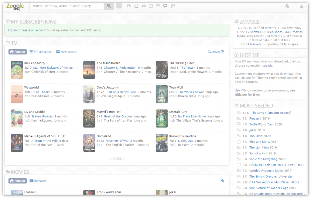This screenshot has height=198, width=311.
Task: Click gamepad icon beside The Sims 4 Discover University
Action: [x=239, y=176]
